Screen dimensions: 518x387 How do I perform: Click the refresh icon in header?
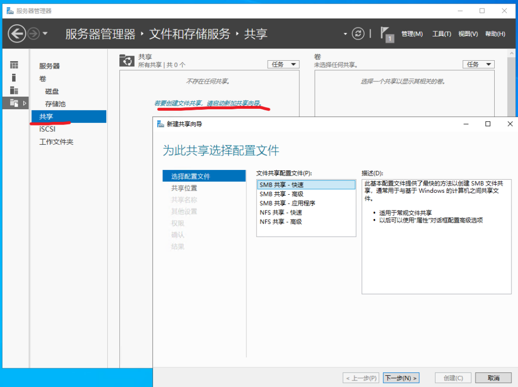[358, 33]
